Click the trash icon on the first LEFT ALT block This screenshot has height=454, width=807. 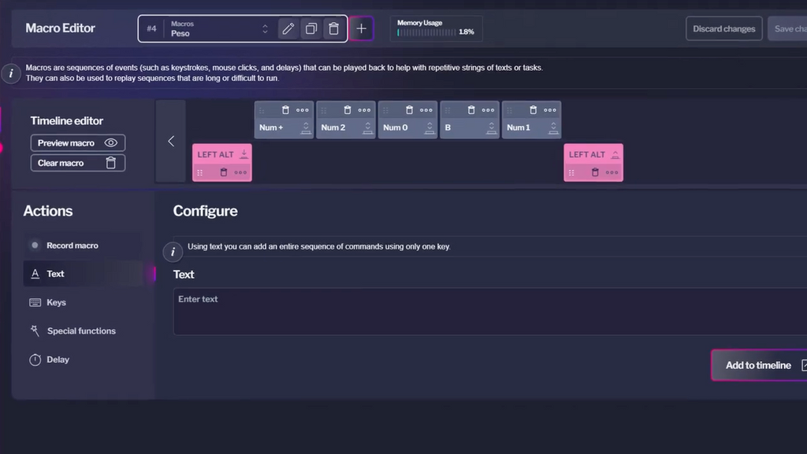[223, 172]
